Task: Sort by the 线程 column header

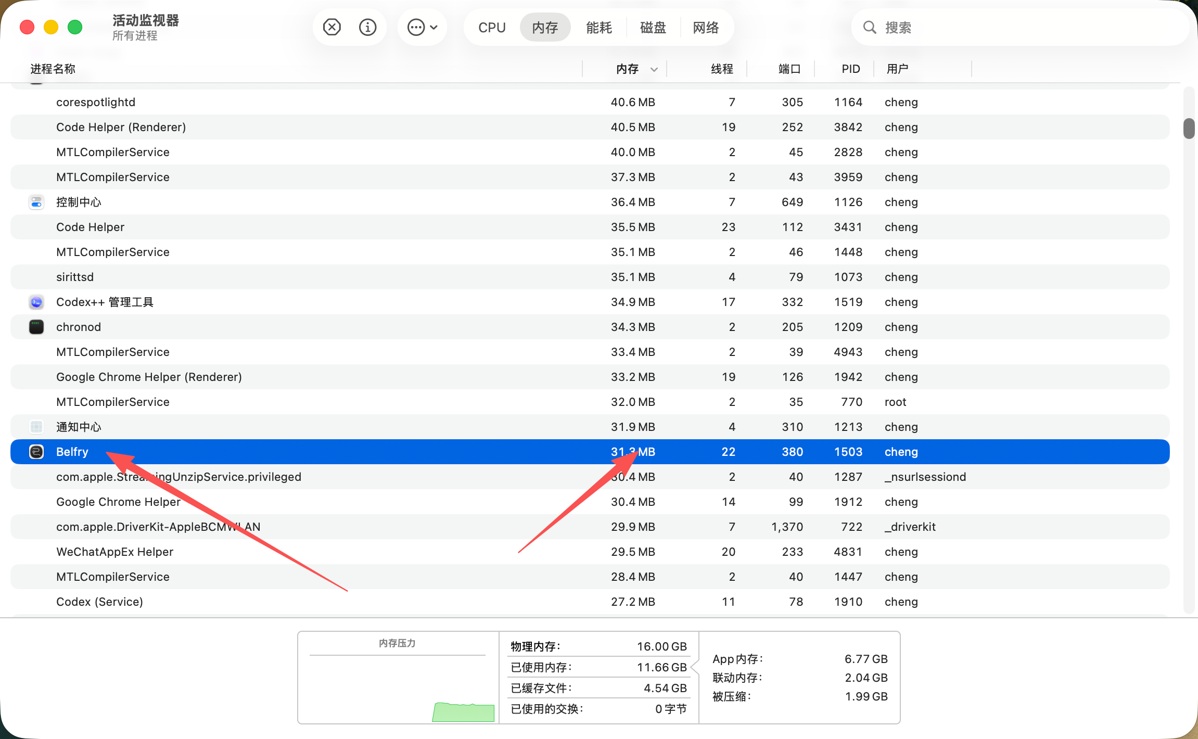Action: (722, 69)
